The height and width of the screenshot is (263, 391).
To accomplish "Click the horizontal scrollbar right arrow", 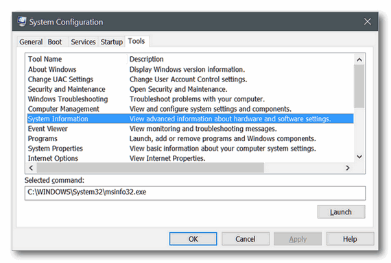I will pos(348,168).
